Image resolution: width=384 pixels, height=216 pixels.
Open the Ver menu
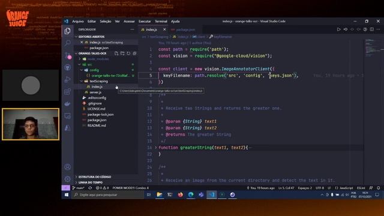pyautogui.click(x=118, y=22)
